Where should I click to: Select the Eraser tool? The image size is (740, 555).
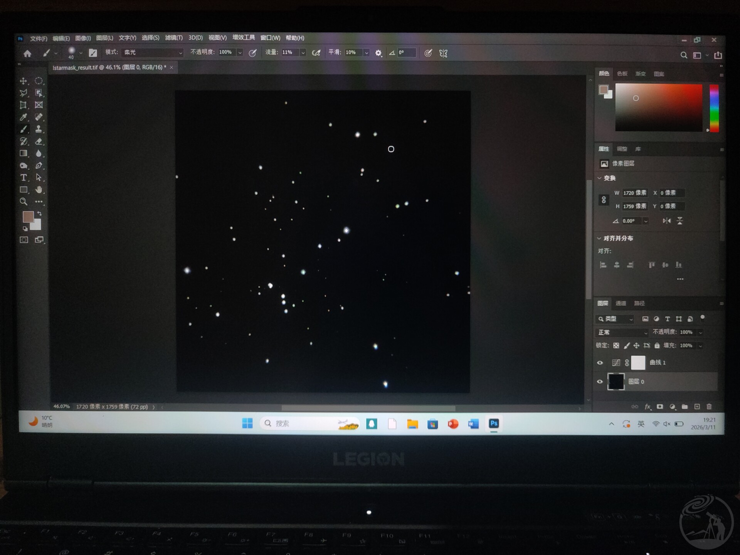point(39,141)
